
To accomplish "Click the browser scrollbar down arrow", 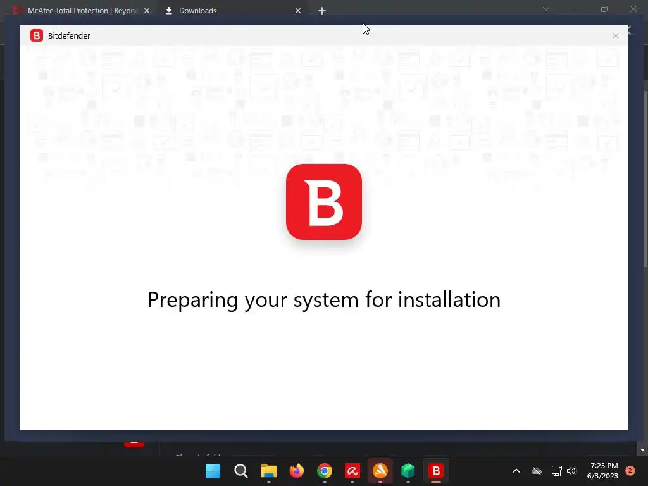I will coord(642,450).
